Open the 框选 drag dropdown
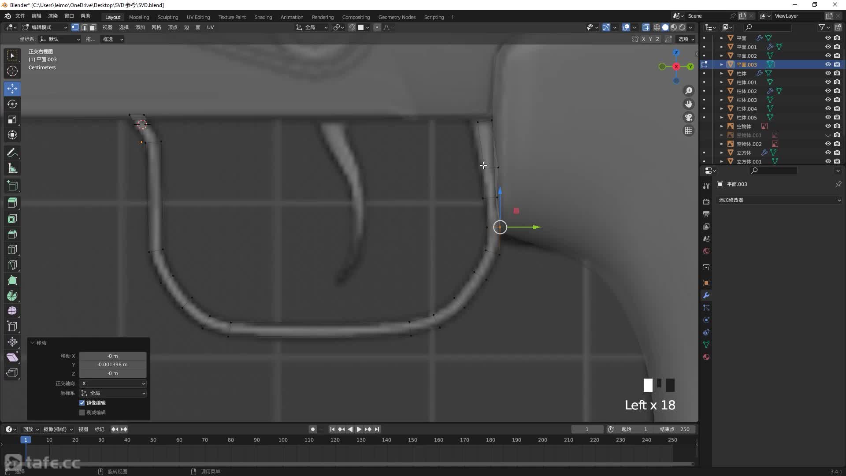This screenshot has height=476, width=846. (112, 39)
